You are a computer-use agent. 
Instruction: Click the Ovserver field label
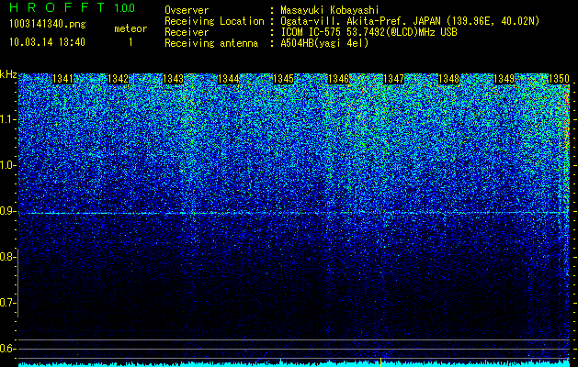(x=187, y=10)
